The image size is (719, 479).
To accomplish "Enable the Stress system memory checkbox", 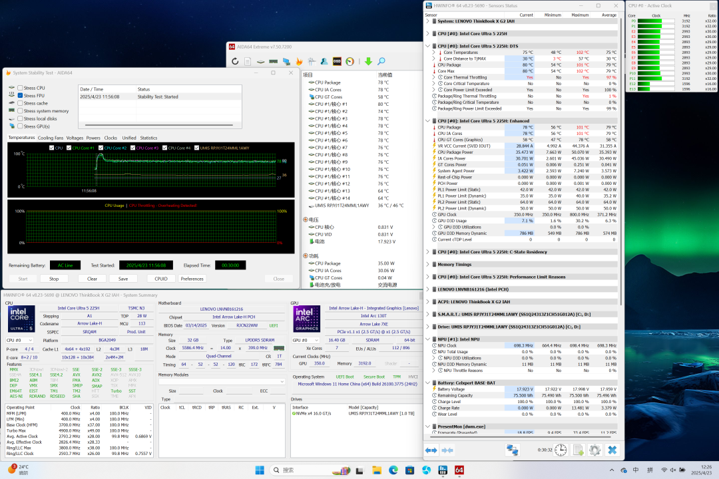I will (20, 111).
